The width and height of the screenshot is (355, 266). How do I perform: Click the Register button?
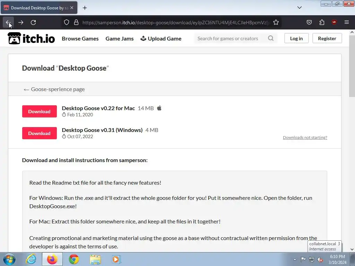(327, 38)
